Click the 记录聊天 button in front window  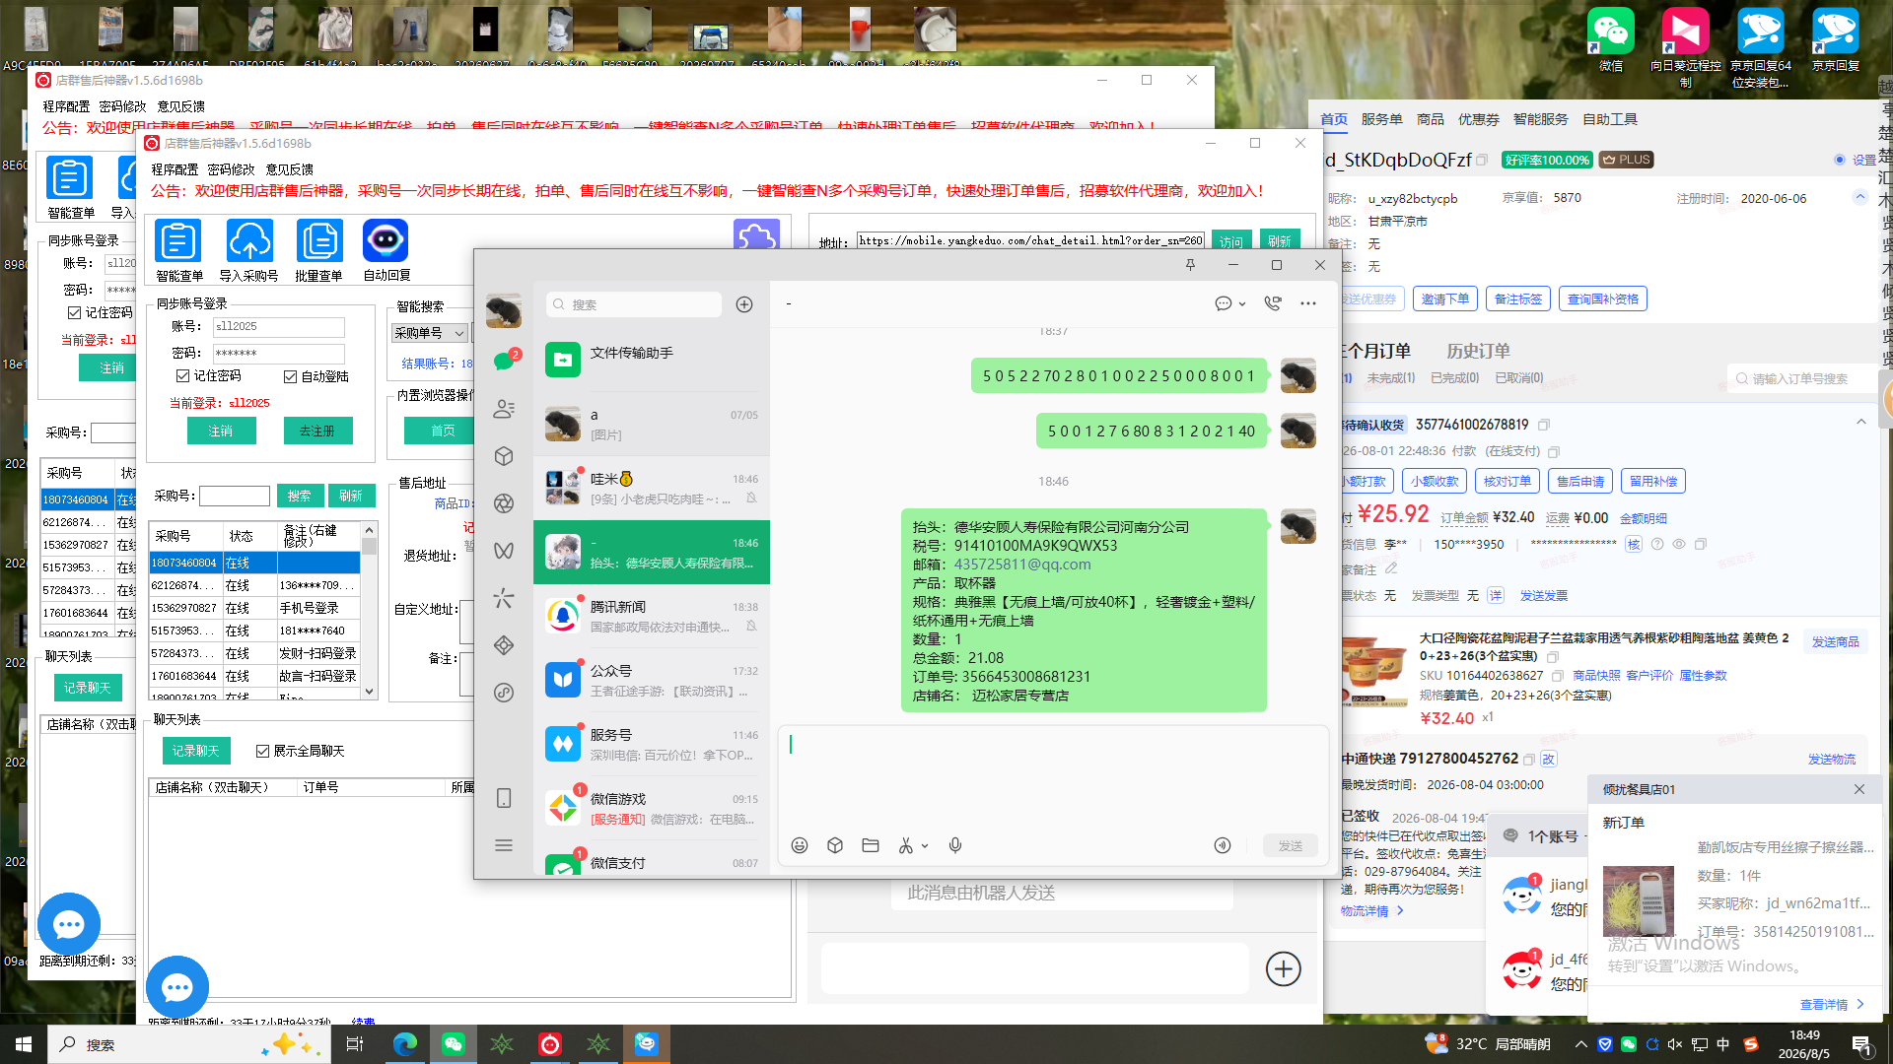coord(195,751)
